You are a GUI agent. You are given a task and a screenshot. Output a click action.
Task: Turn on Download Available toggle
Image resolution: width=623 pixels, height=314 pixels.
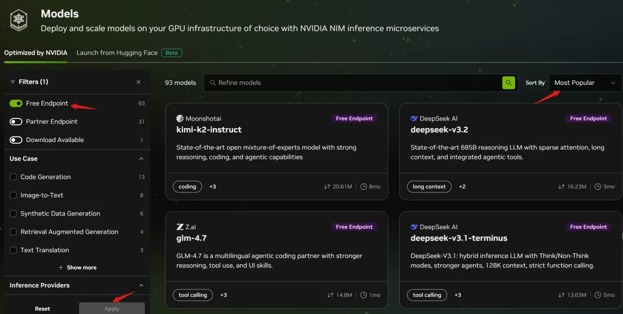(x=16, y=140)
